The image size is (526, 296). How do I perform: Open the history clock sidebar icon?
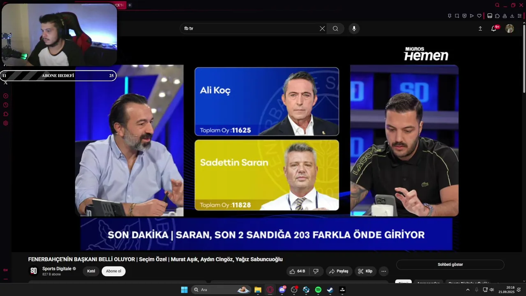(x=6, y=105)
